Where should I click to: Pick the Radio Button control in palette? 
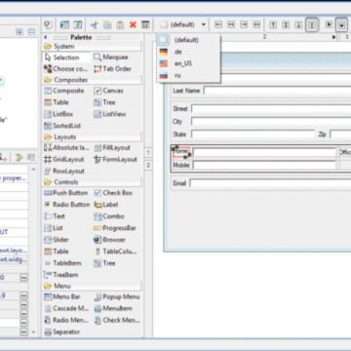pyautogui.click(x=66, y=205)
